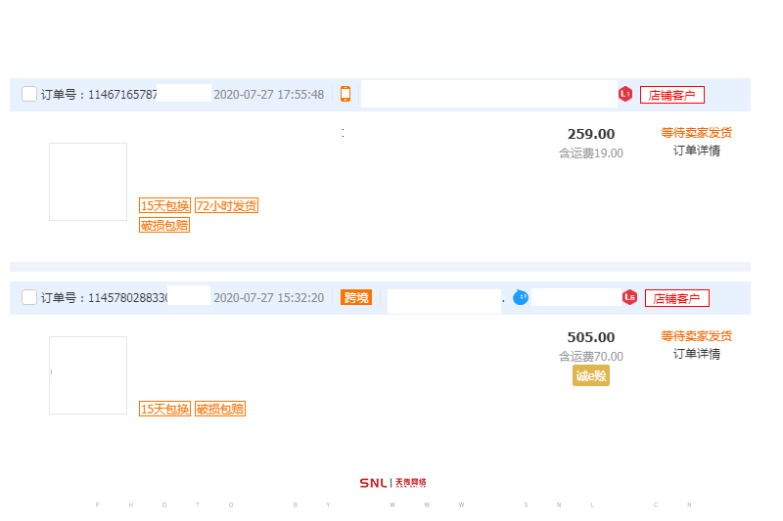Select checkbox for order 114578028833
783x521 pixels.
click(x=29, y=297)
